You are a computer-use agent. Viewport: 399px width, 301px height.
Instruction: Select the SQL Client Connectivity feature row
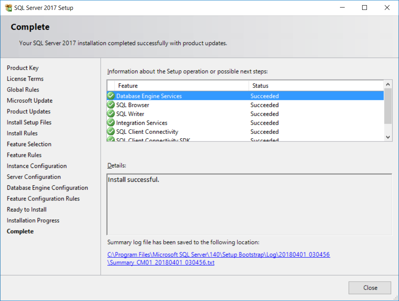click(x=245, y=131)
